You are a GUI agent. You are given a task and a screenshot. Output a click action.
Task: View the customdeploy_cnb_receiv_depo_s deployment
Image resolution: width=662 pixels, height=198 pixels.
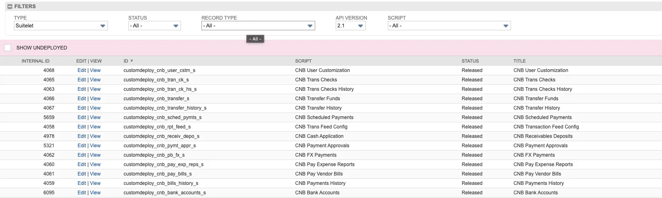(95, 136)
